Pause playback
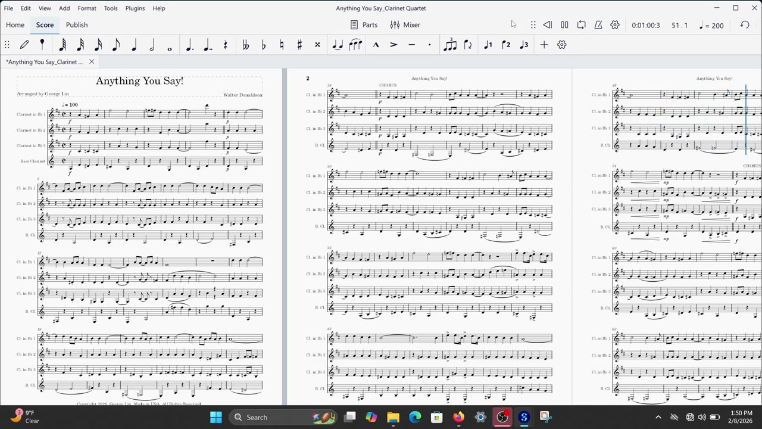Image resolution: width=762 pixels, height=429 pixels. [564, 25]
